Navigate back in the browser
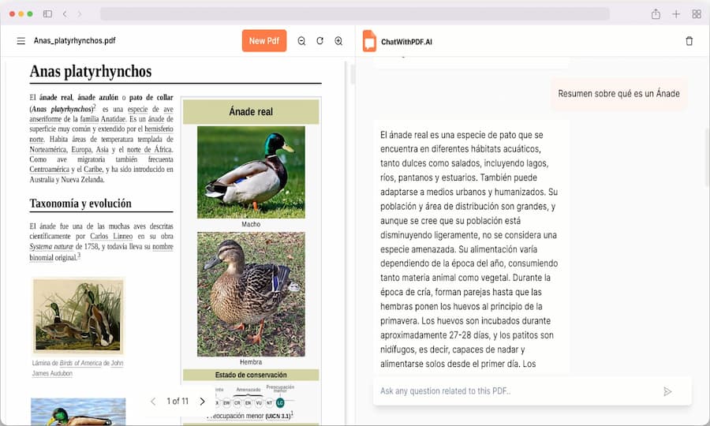710x426 pixels. click(x=65, y=14)
